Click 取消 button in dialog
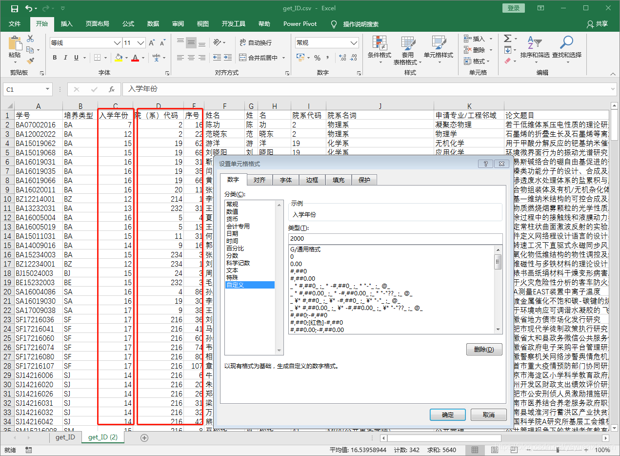The image size is (620, 456). tap(488, 415)
